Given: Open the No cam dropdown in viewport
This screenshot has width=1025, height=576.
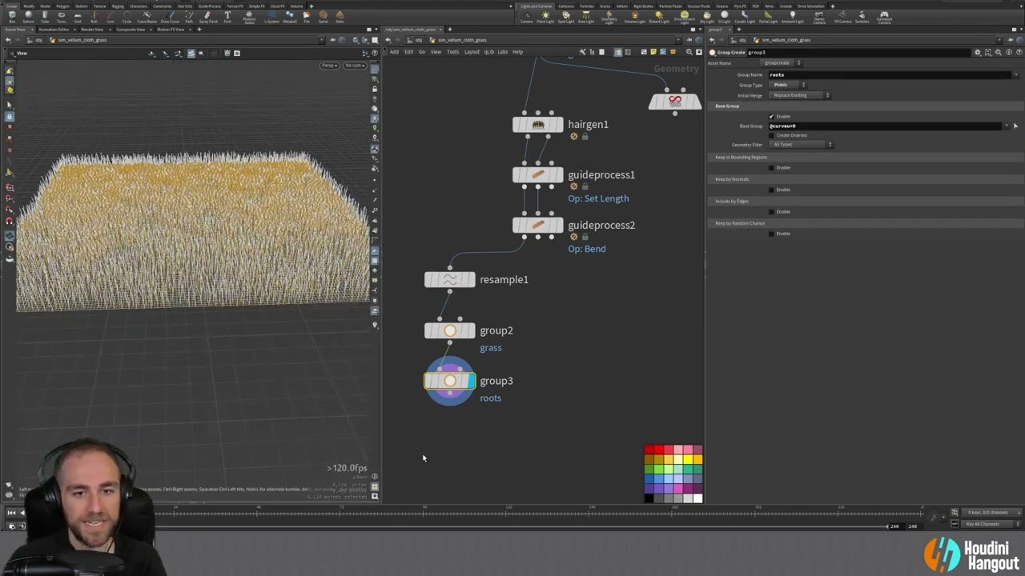Looking at the screenshot, I should (355, 66).
